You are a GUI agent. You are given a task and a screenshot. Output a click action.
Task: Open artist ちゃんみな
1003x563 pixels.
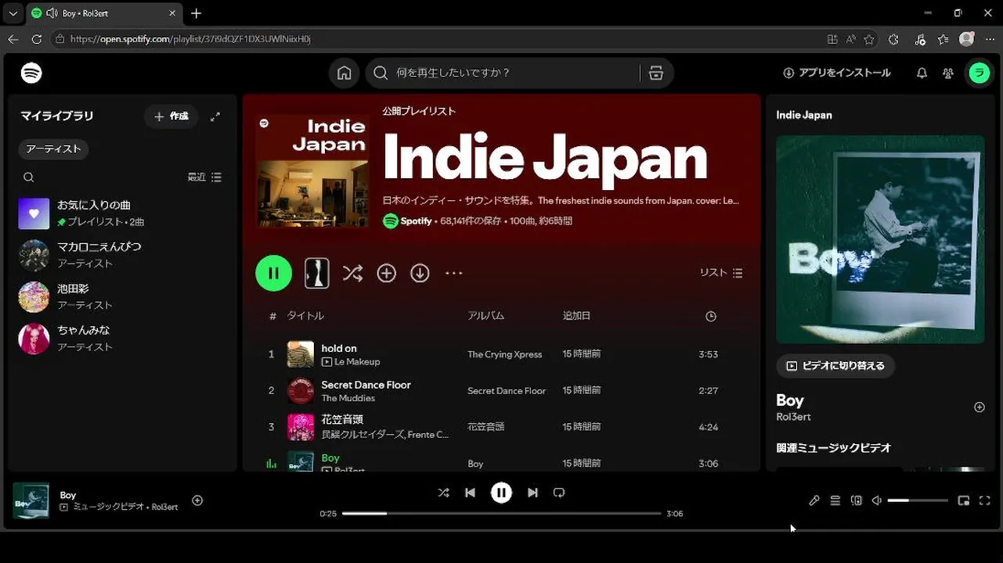click(122, 339)
